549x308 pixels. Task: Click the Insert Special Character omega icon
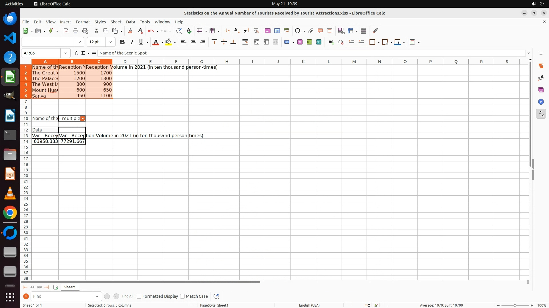(298, 31)
